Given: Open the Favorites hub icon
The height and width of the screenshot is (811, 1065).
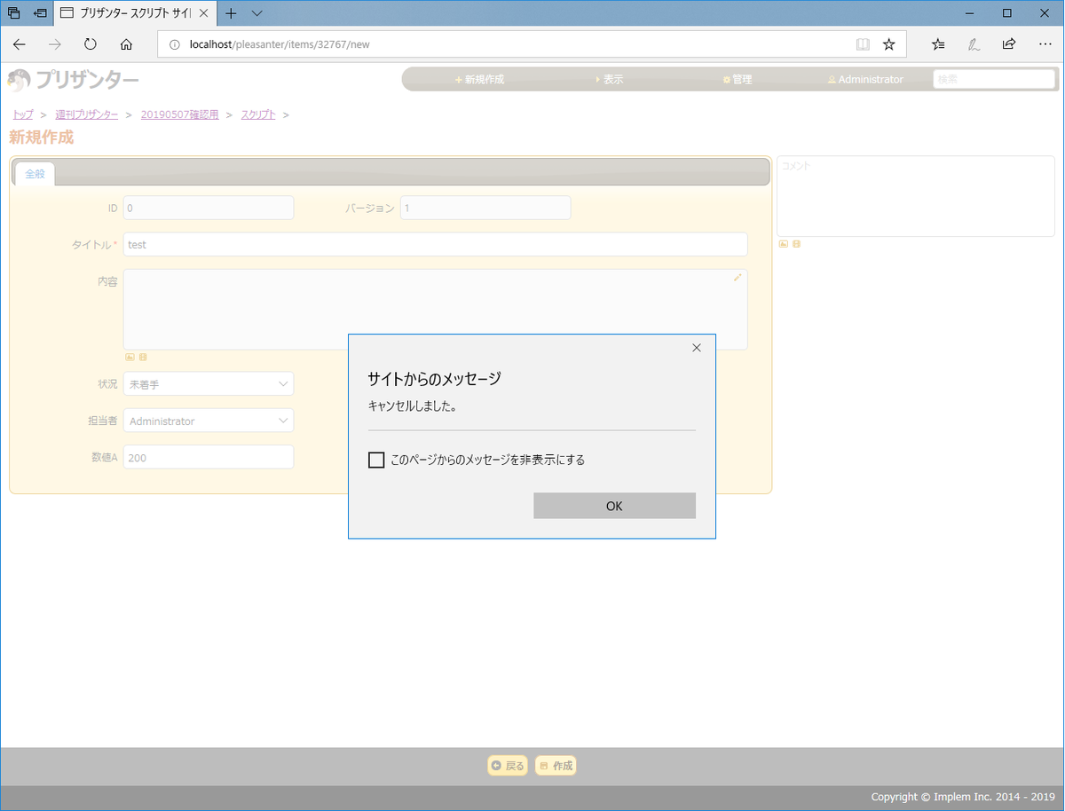Looking at the screenshot, I should [x=938, y=44].
